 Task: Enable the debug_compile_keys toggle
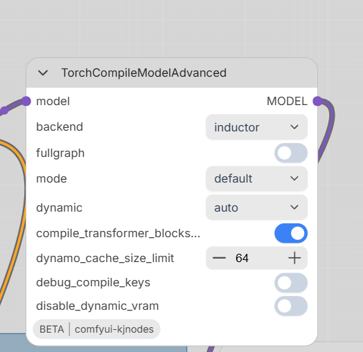pos(291,283)
